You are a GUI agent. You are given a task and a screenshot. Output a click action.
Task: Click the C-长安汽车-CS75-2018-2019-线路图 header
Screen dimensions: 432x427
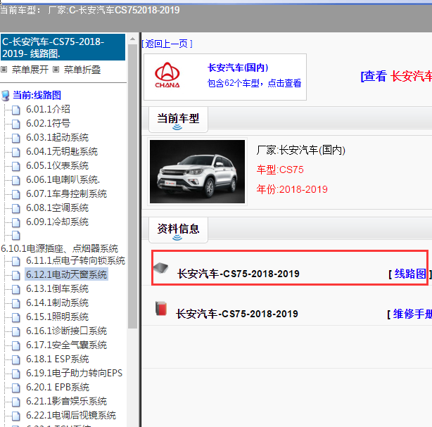click(63, 47)
